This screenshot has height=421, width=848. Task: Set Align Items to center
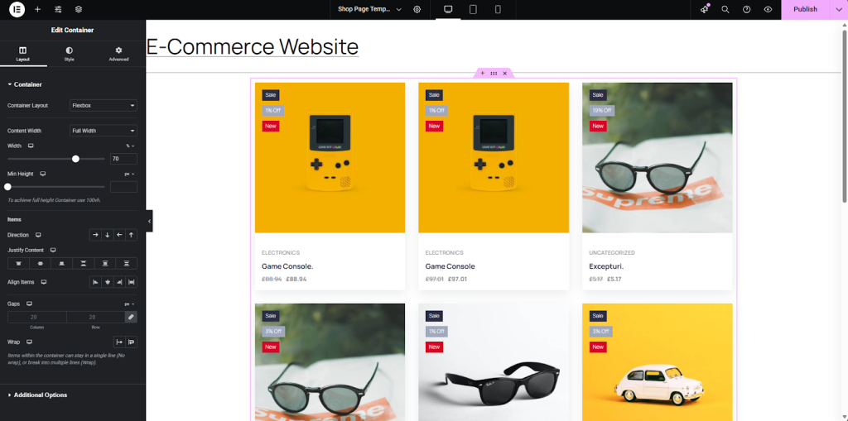[107, 282]
